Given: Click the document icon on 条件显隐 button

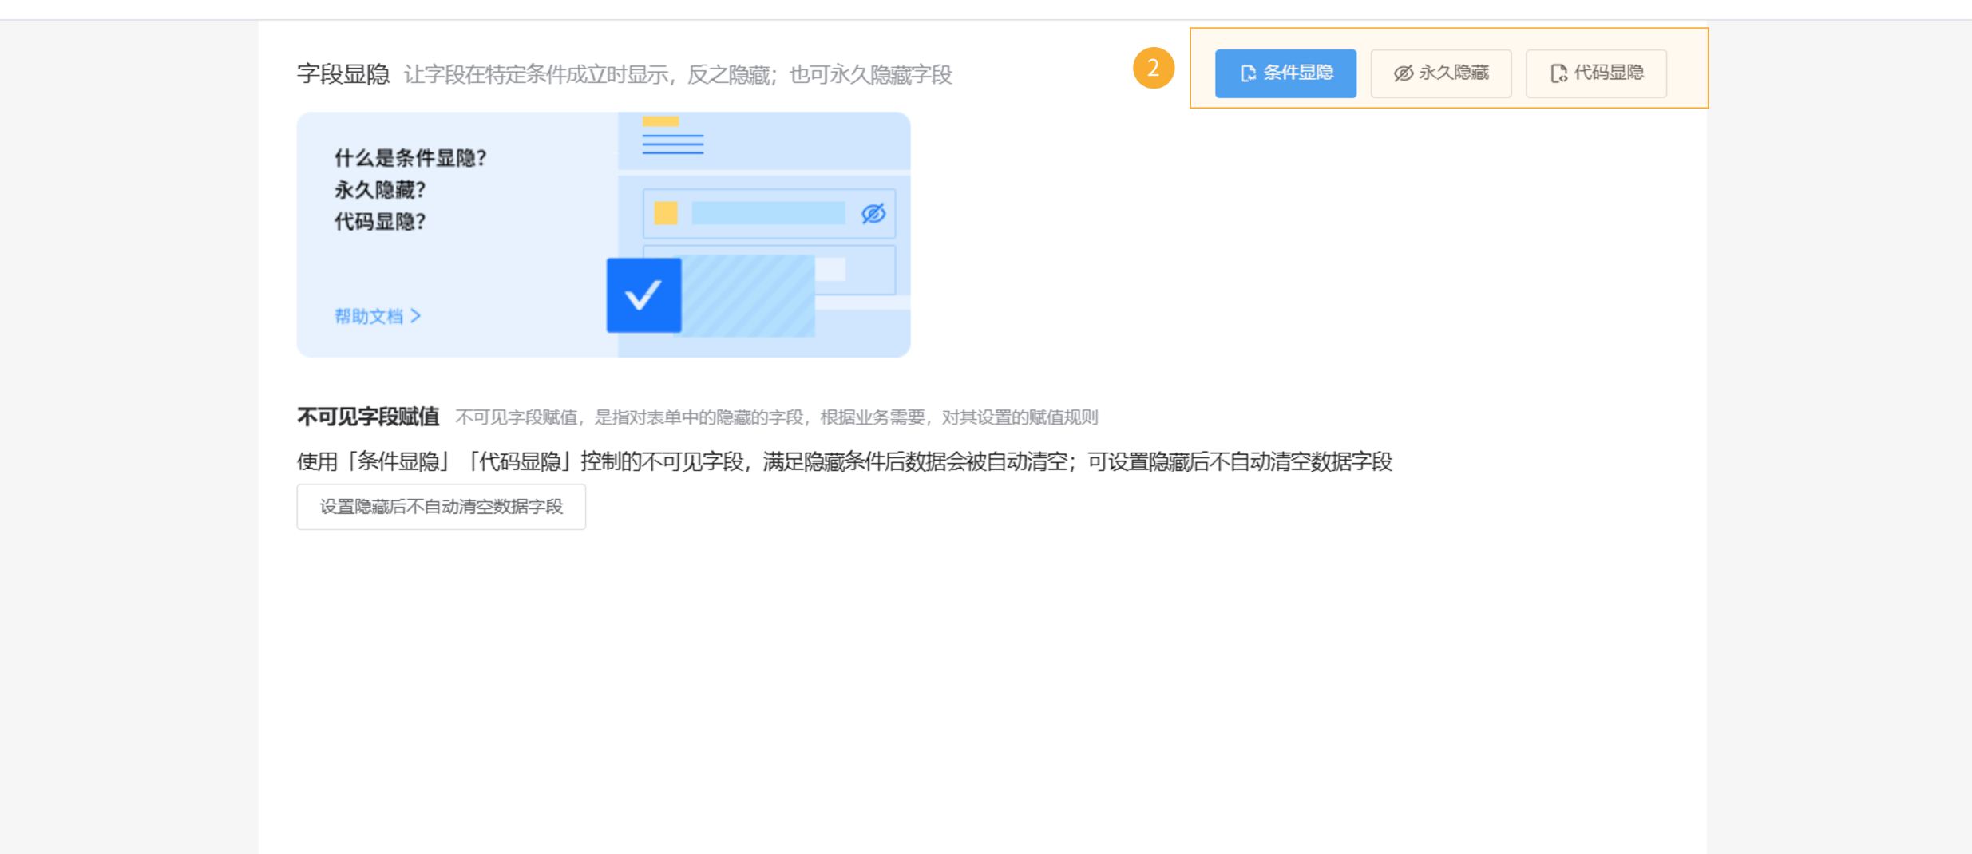Looking at the screenshot, I should [x=1248, y=73].
